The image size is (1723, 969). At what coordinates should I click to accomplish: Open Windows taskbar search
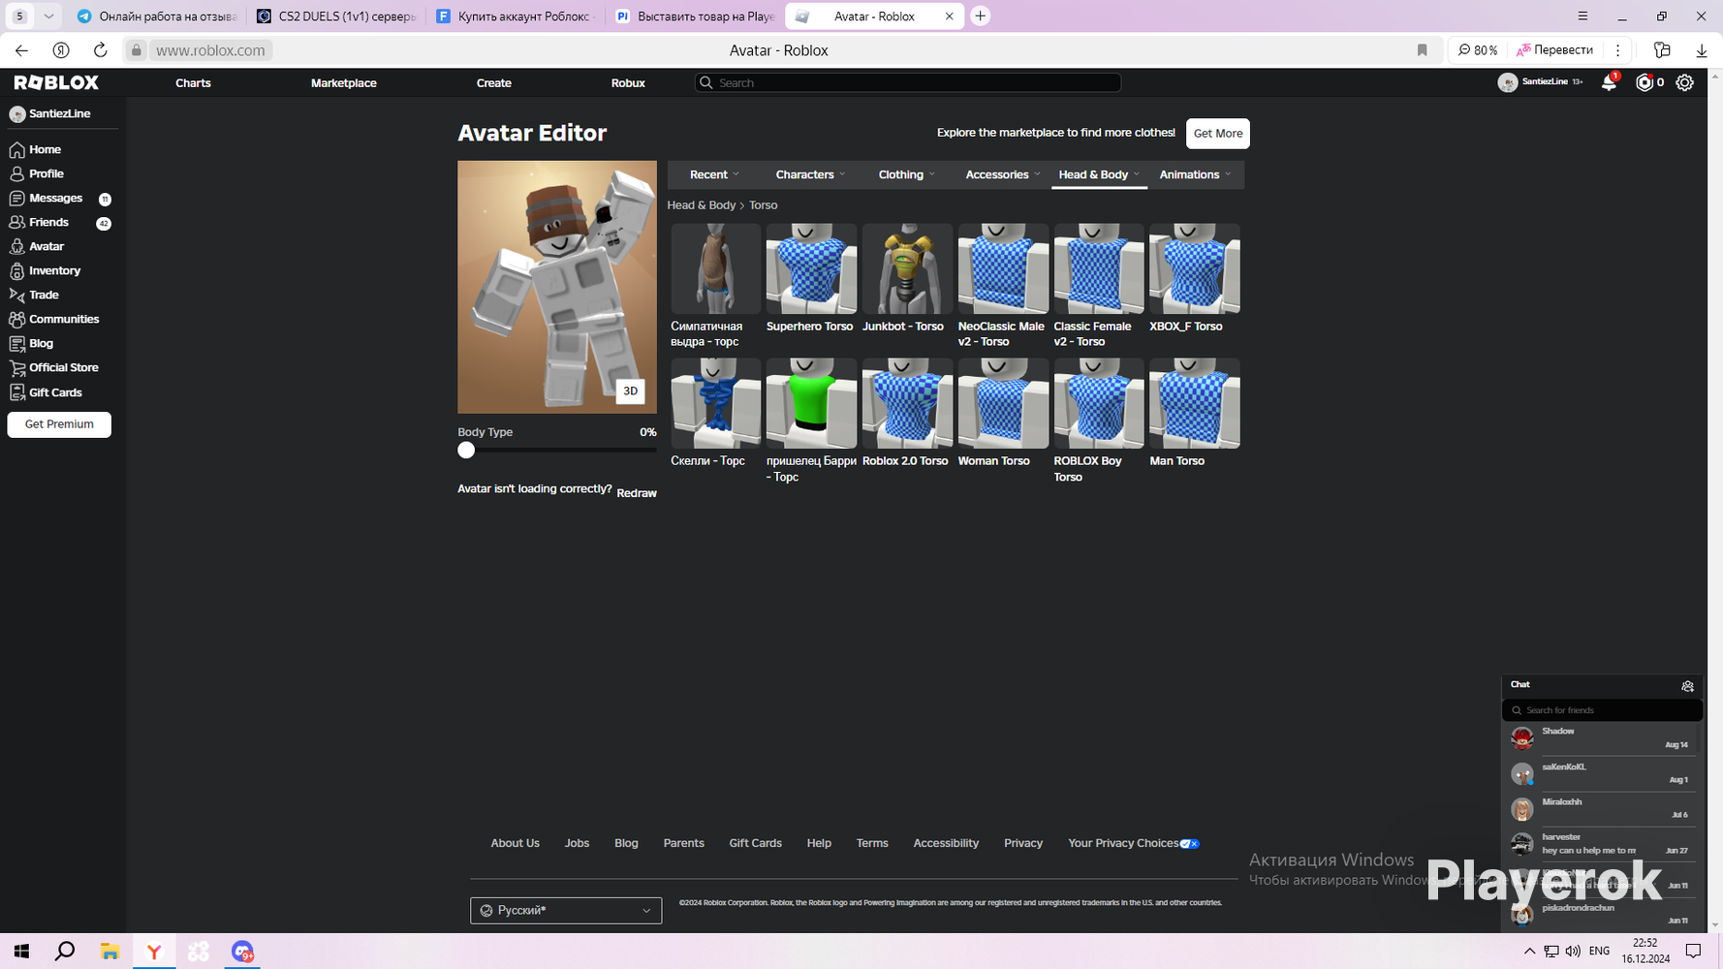[x=65, y=952]
